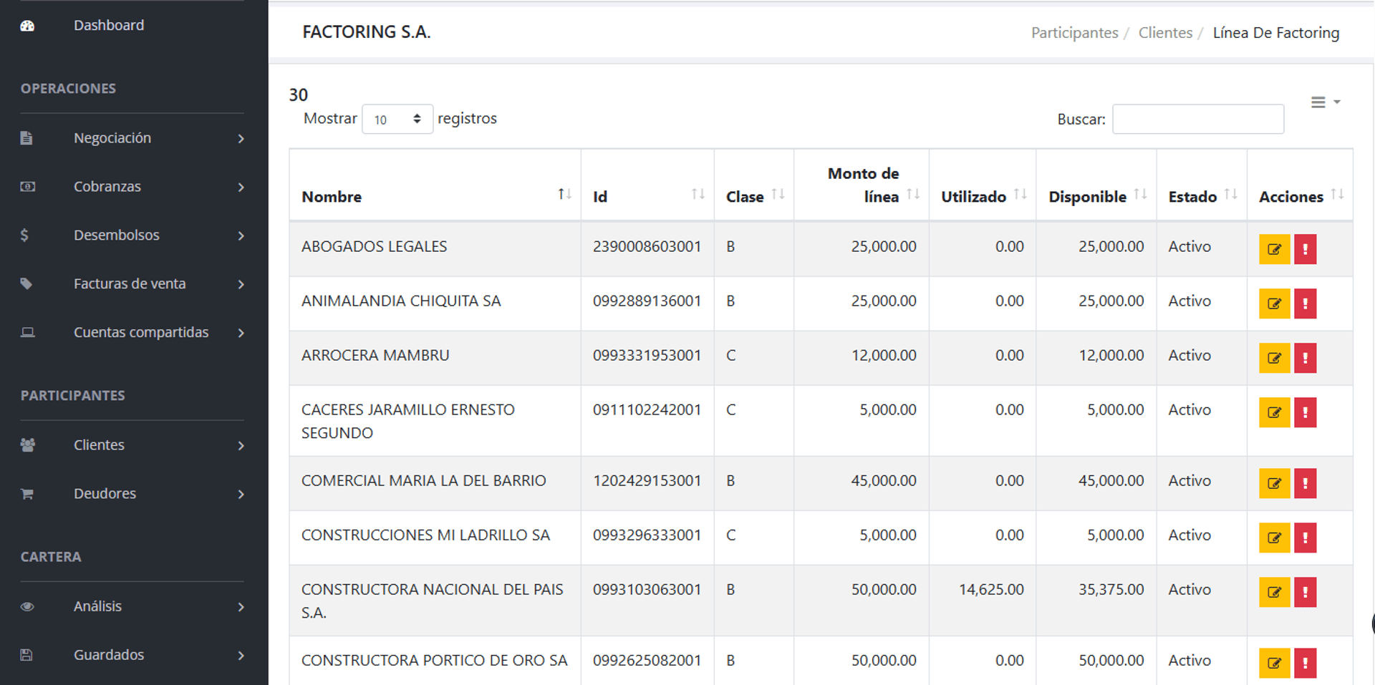The image size is (1375, 685).
Task: Expand the Guardados submenu chevron
Action: tap(241, 656)
